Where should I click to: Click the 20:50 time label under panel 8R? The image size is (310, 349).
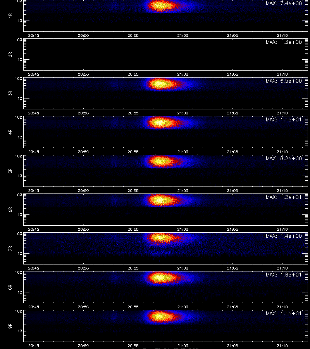(83, 307)
